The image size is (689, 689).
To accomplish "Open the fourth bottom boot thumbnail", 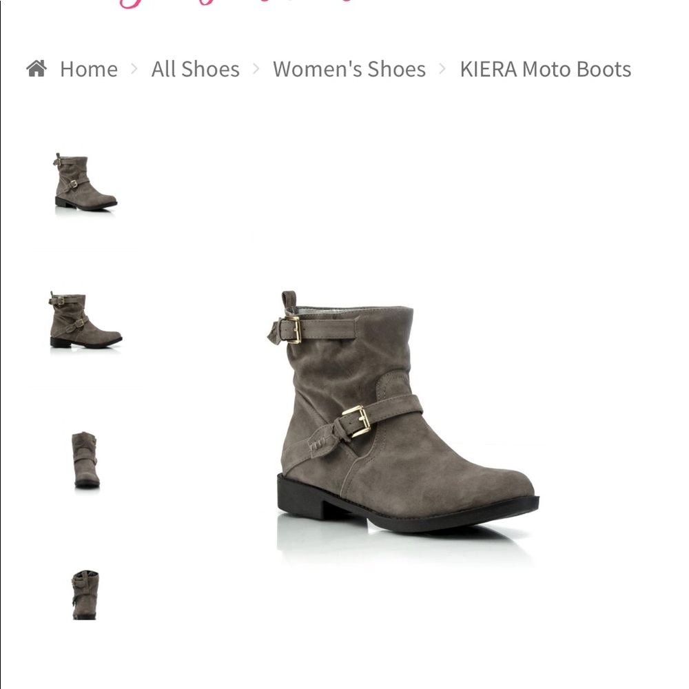I will click(x=85, y=595).
